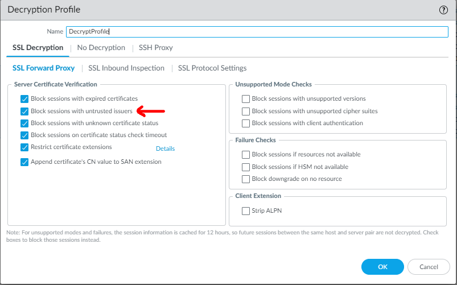
Task: Enable Block sessions with unsupported versions
Action: 246,99
